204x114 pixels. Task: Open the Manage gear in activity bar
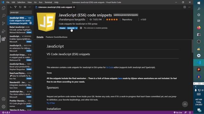click(4, 107)
